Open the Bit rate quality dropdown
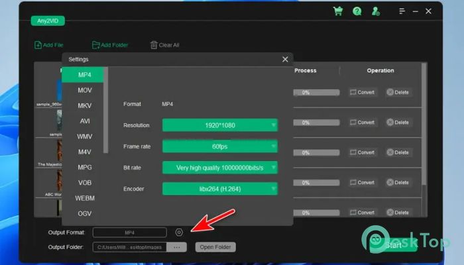464x265 pixels. 220,168
